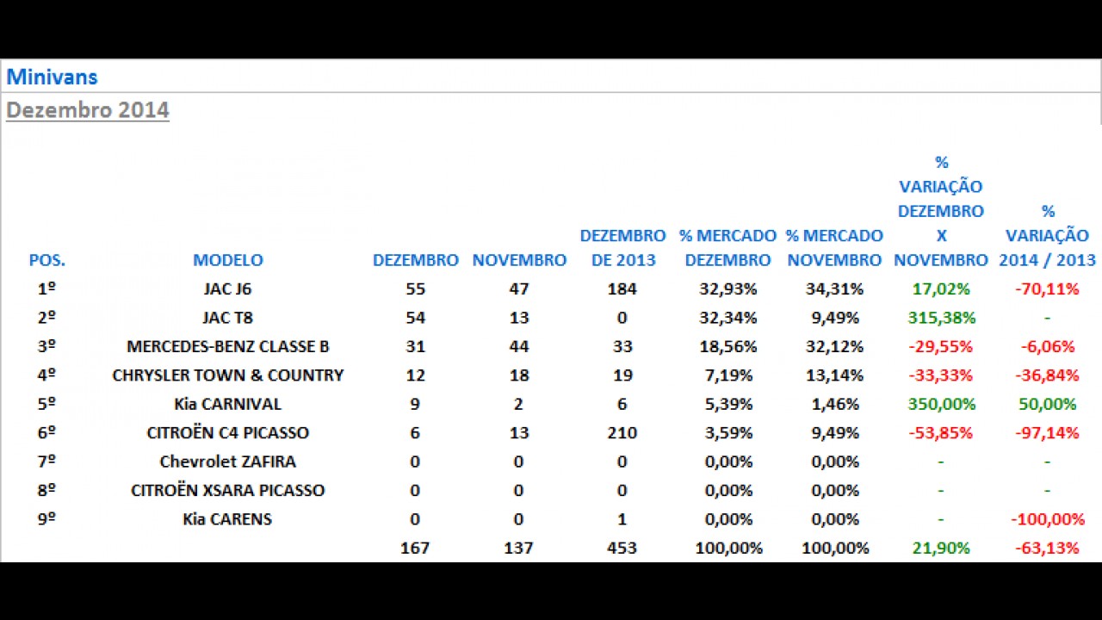Click JAC T8 December value 54
The height and width of the screenshot is (620, 1102).
[x=416, y=318]
